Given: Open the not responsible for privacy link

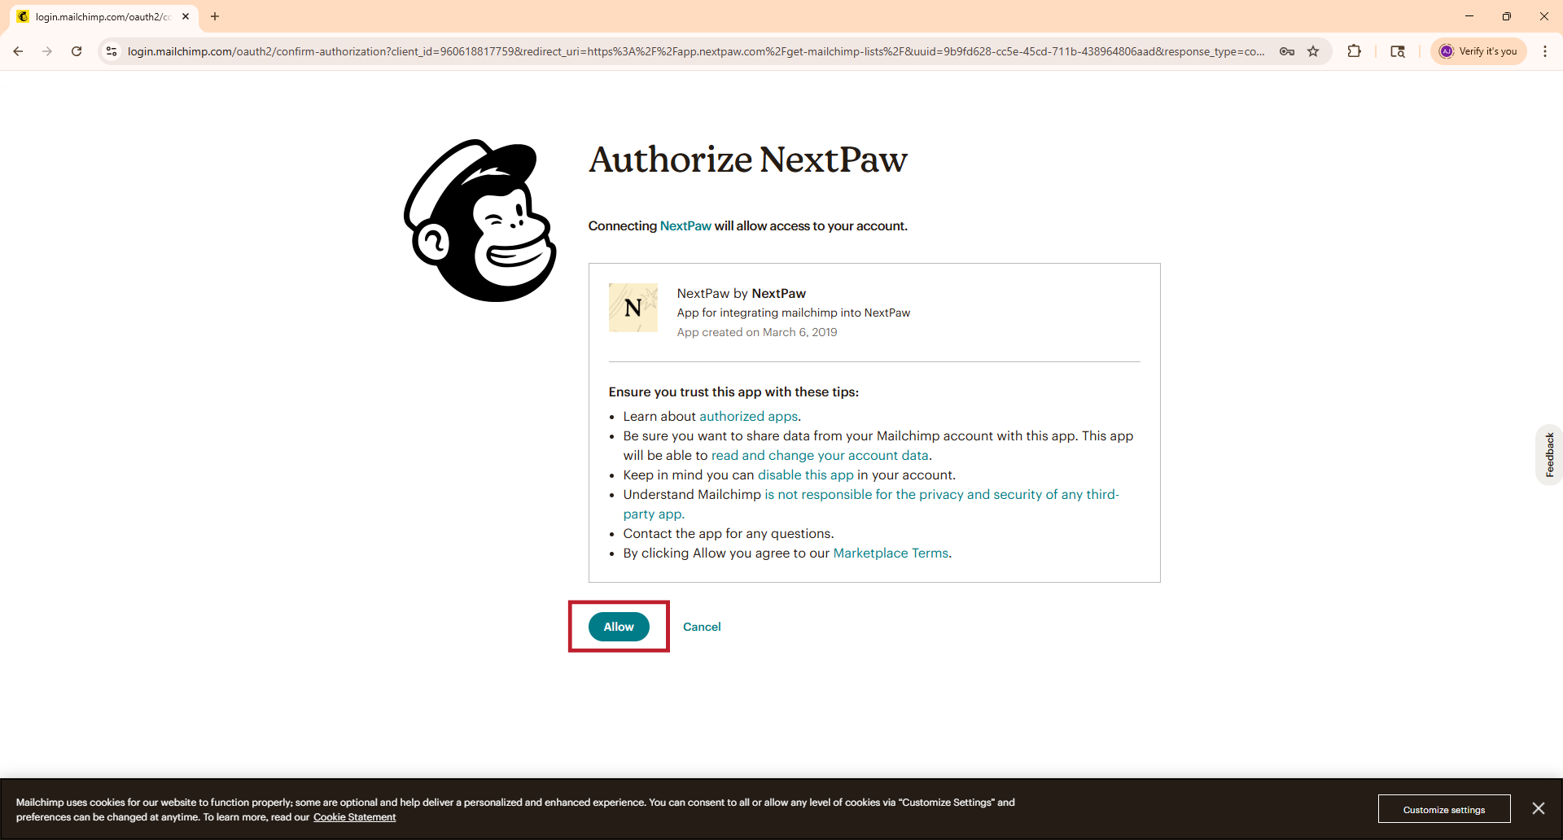Looking at the screenshot, I should 871,505.
